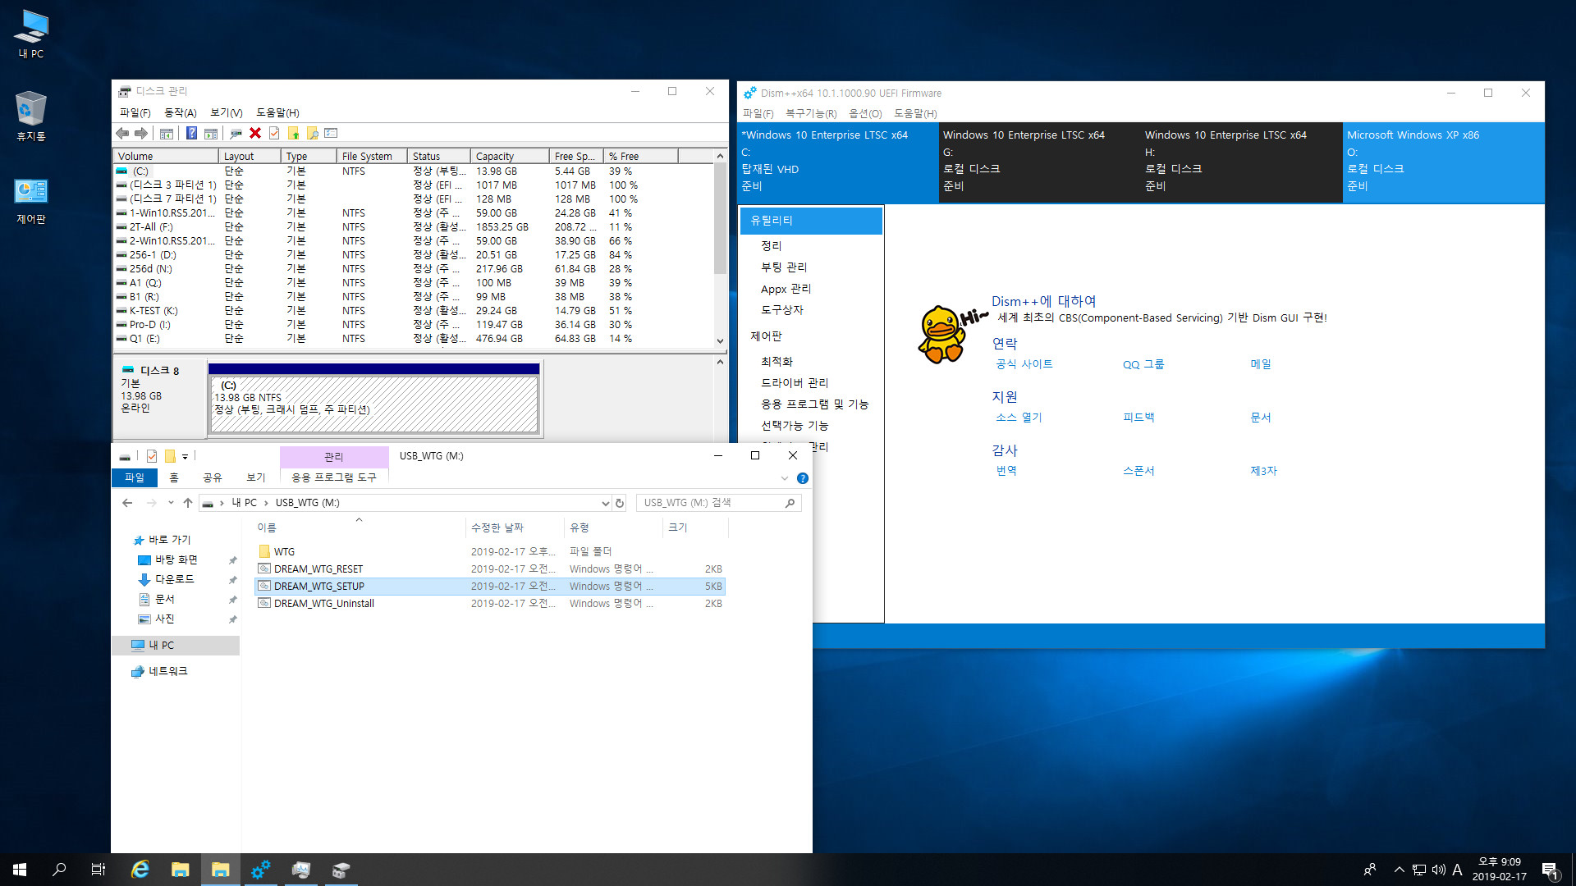Open taskbar search magnifier
The width and height of the screenshot is (1576, 886).
[x=59, y=870]
